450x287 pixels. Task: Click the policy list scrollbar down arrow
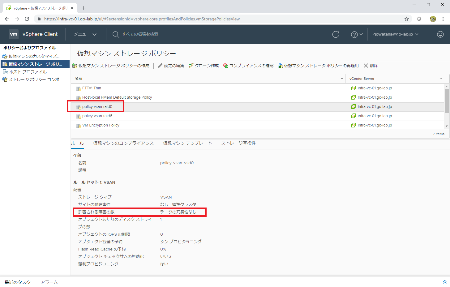[x=447, y=126]
